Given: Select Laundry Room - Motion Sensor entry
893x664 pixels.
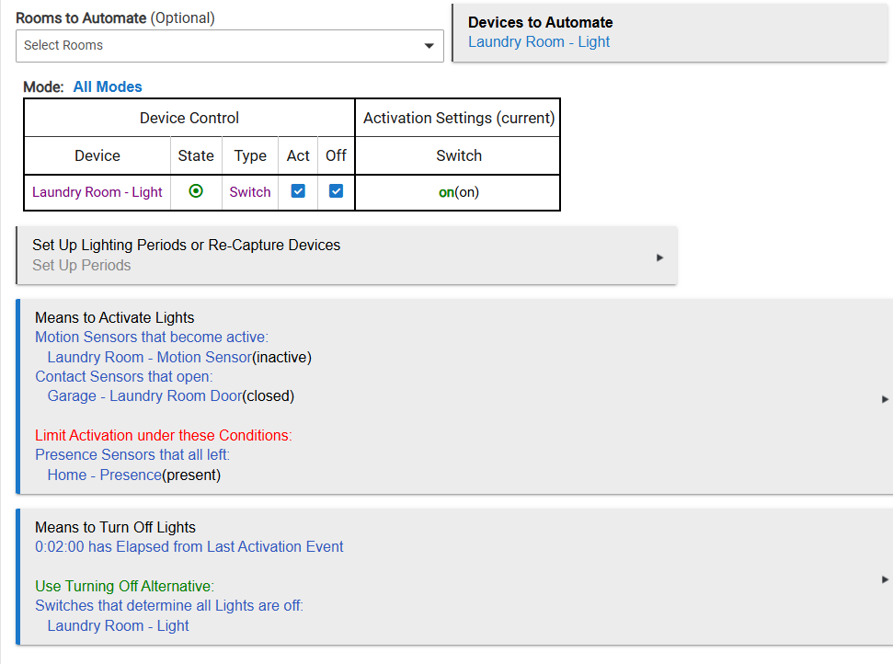Looking at the screenshot, I should [x=149, y=357].
